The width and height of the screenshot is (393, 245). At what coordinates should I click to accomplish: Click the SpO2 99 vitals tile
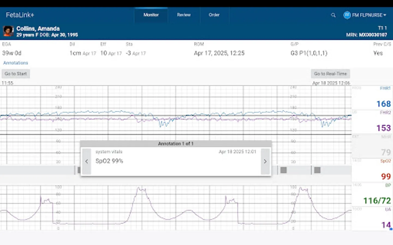coord(372,170)
